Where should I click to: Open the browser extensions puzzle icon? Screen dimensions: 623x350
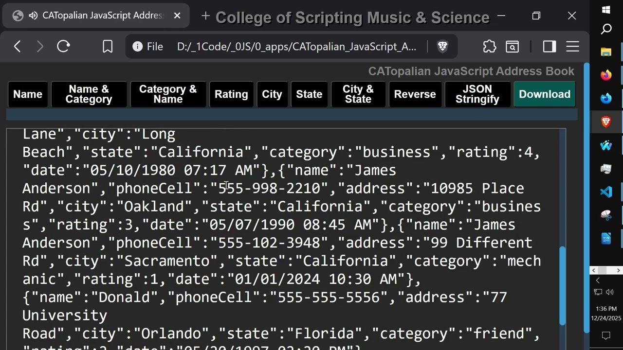(x=489, y=46)
